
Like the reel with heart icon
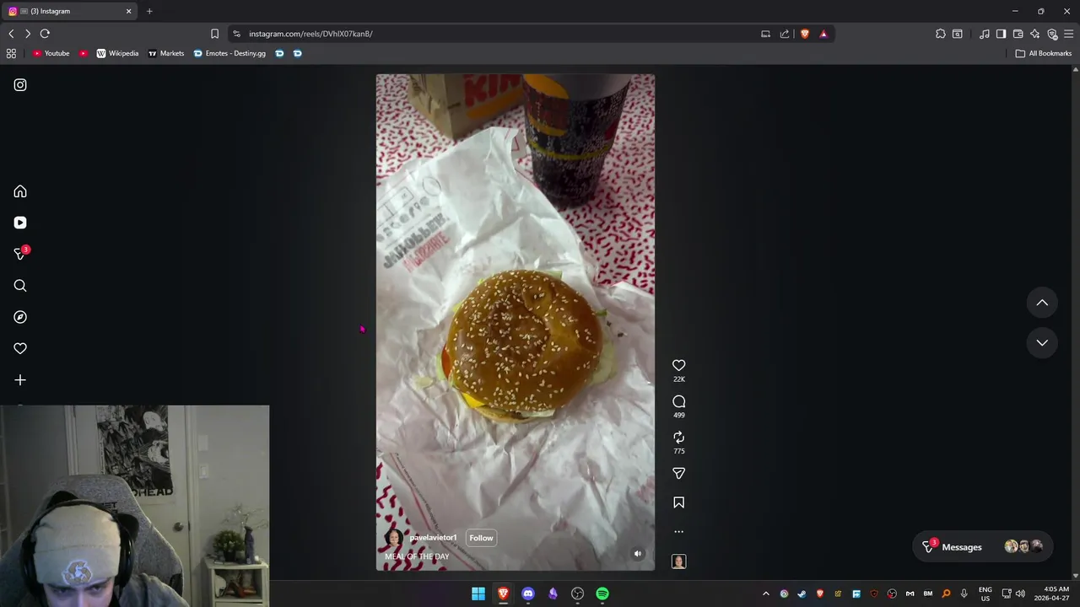click(679, 365)
